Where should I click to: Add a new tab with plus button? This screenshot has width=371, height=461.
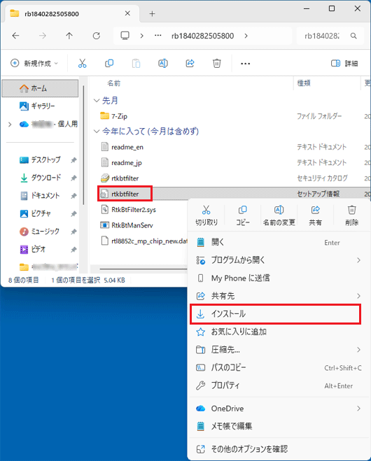152,13
